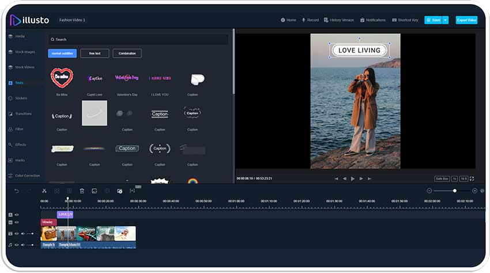
Task: Click the scissors split tool in timeline
Action: [x=44, y=191]
